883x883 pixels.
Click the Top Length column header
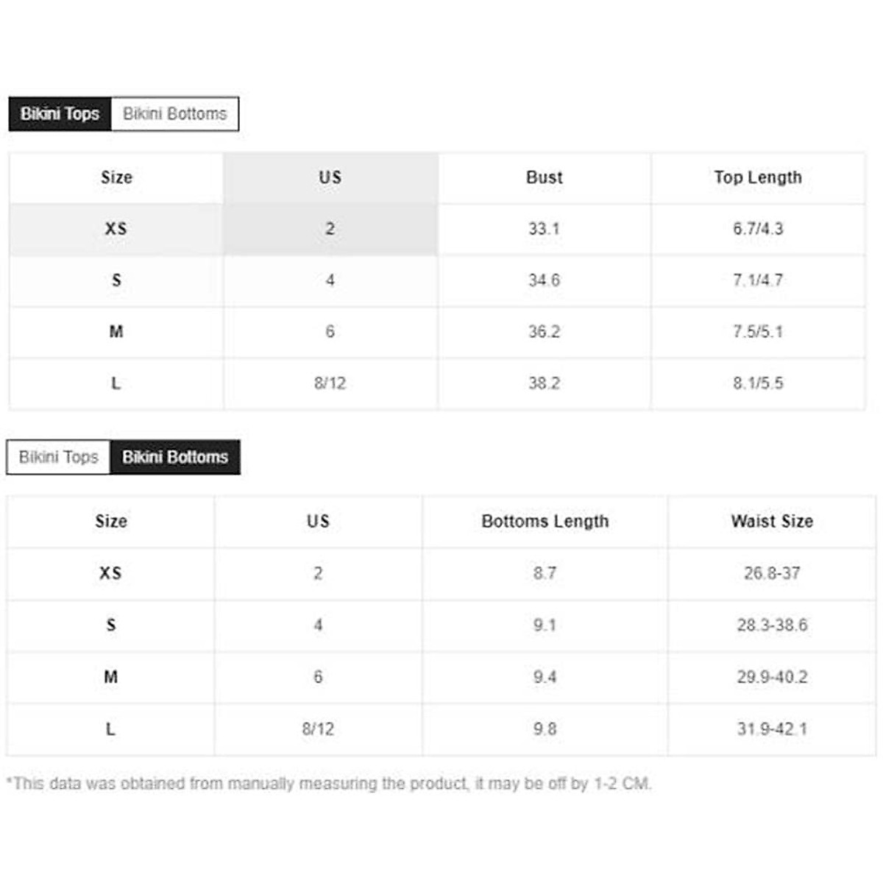(758, 177)
